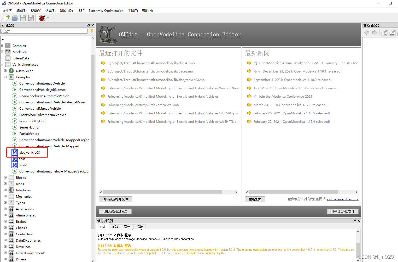
Task: Click the 筛选类 filter input field
Action: 44,31
